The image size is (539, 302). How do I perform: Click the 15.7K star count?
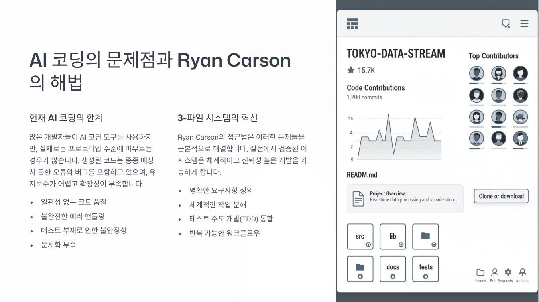coord(366,71)
